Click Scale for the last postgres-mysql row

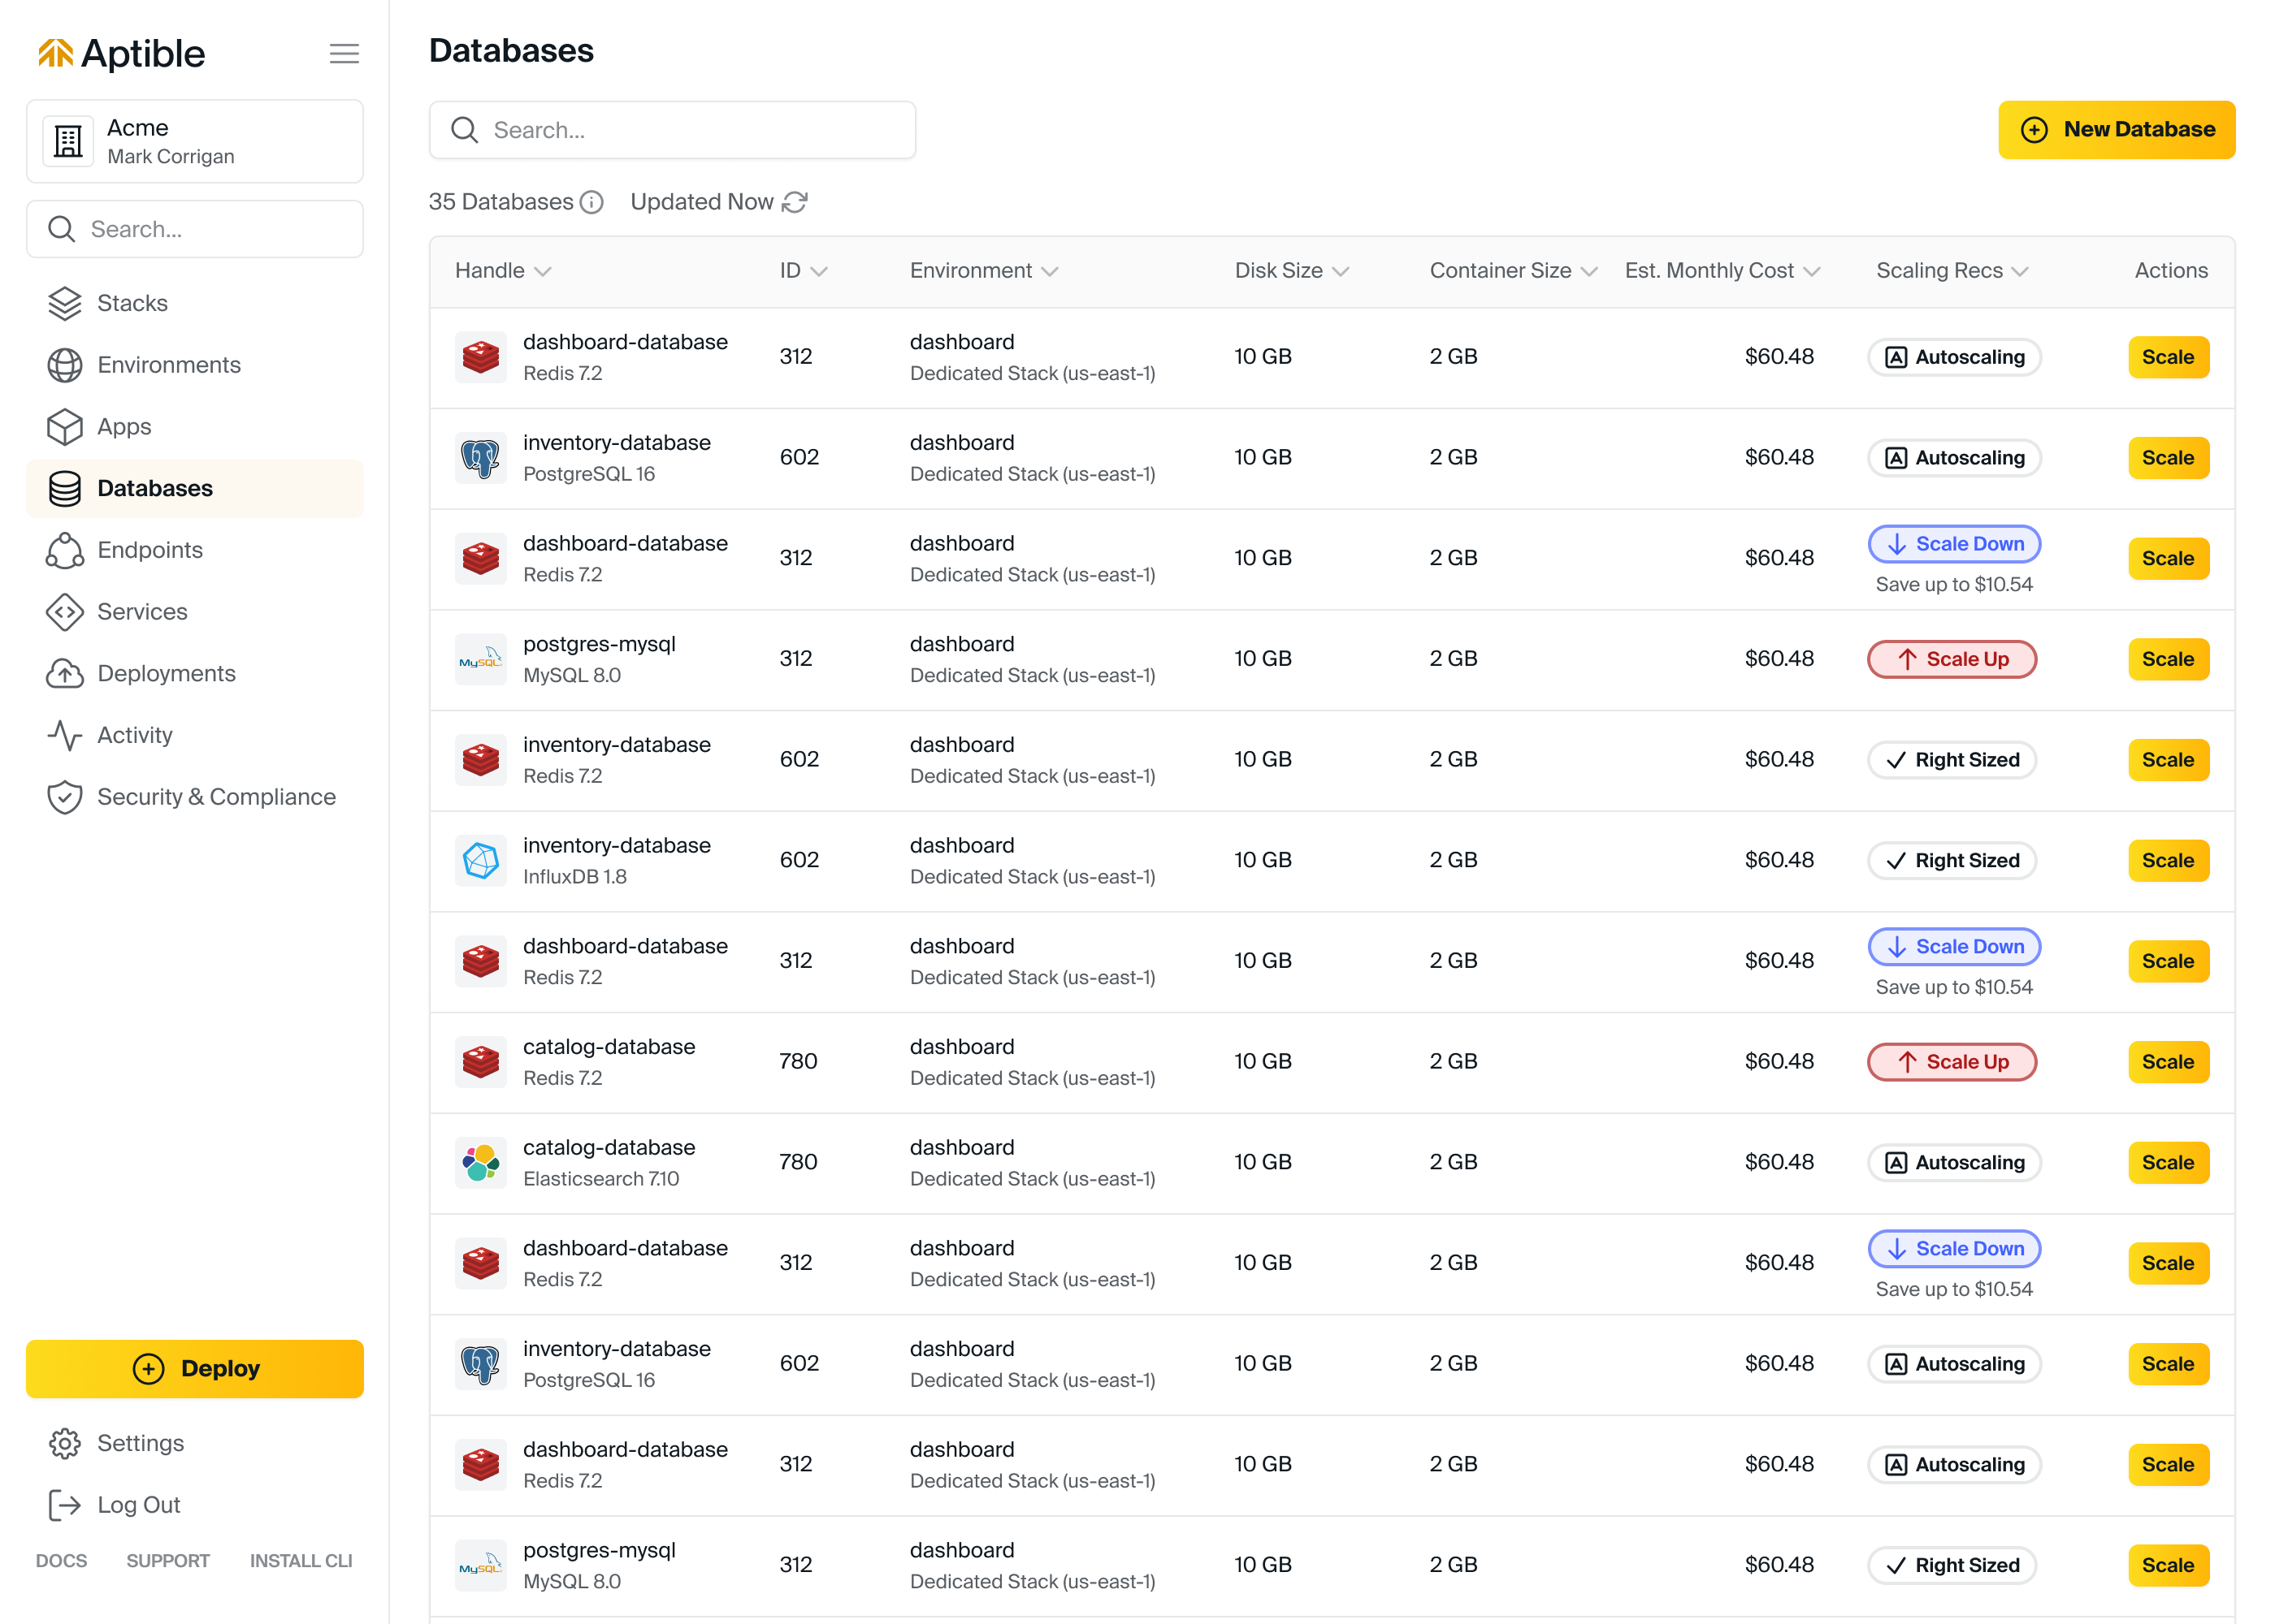pyautogui.click(x=2168, y=1565)
